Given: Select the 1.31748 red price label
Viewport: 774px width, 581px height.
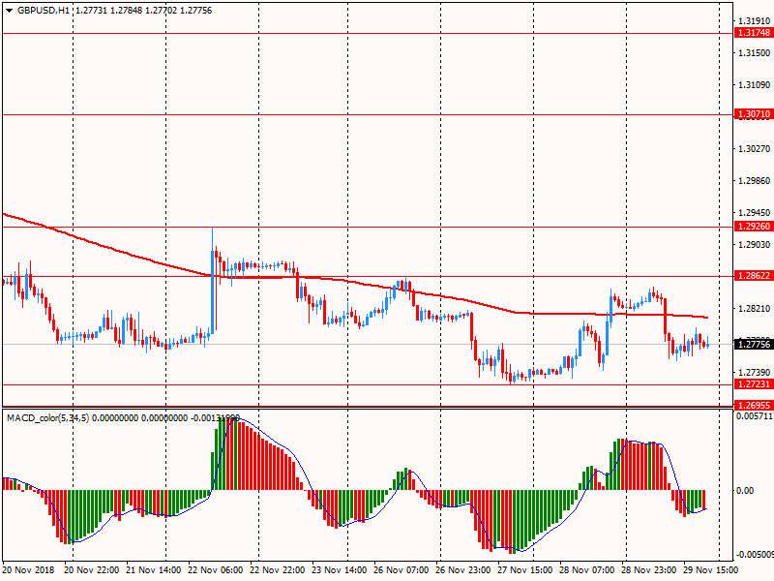Looking at the screenshot, I should [753, 33].
